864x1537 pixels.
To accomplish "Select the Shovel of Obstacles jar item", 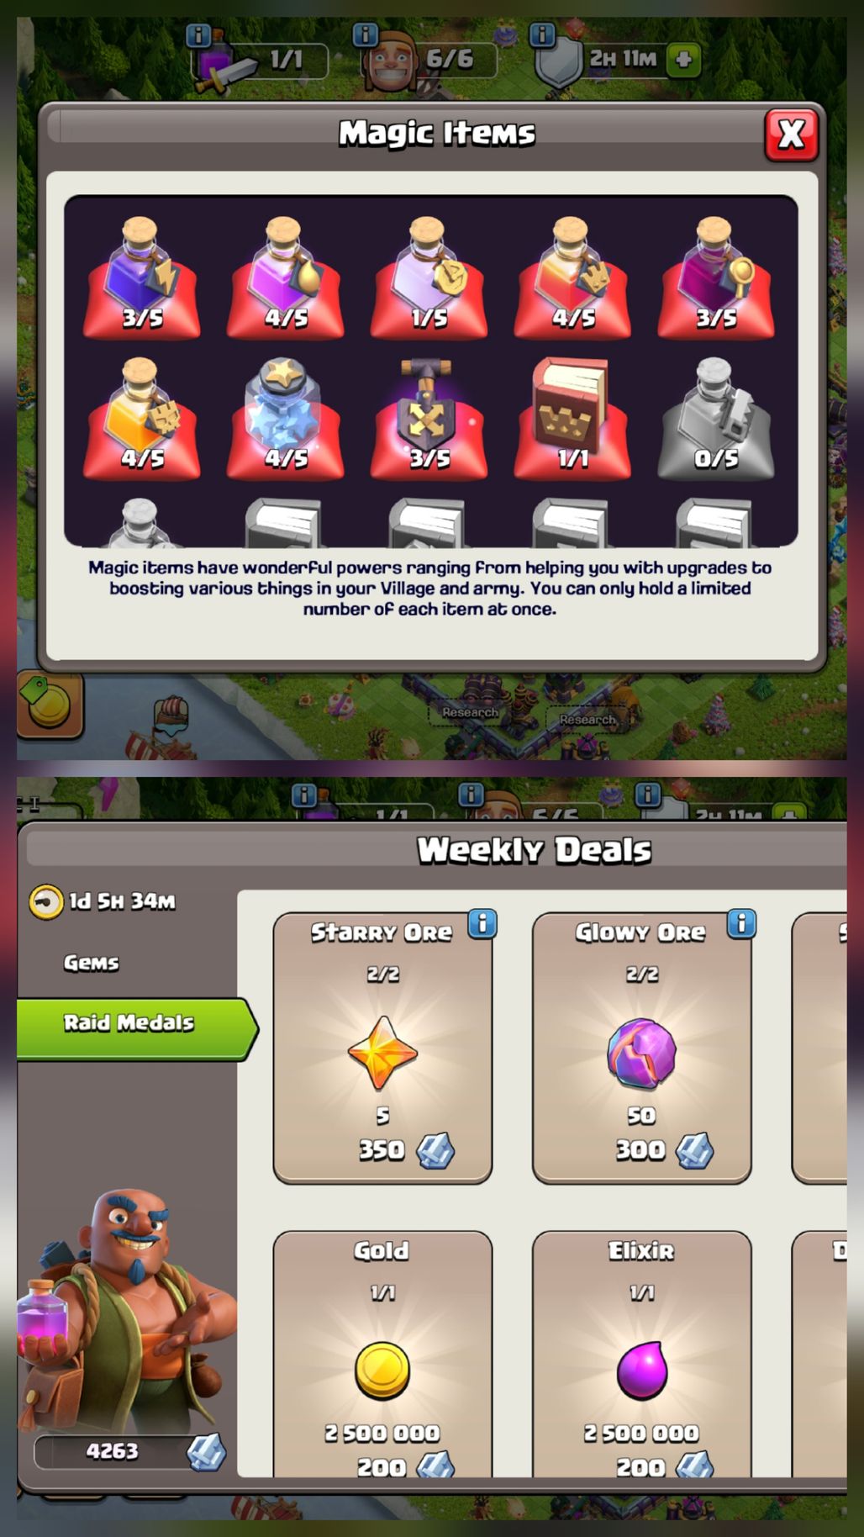I will (286, 417).
